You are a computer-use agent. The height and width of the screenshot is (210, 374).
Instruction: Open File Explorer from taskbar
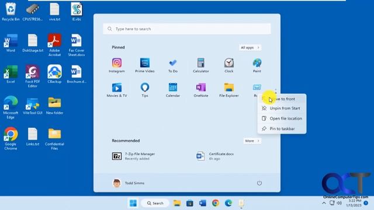pyautogui.click(x=177, y=203)
